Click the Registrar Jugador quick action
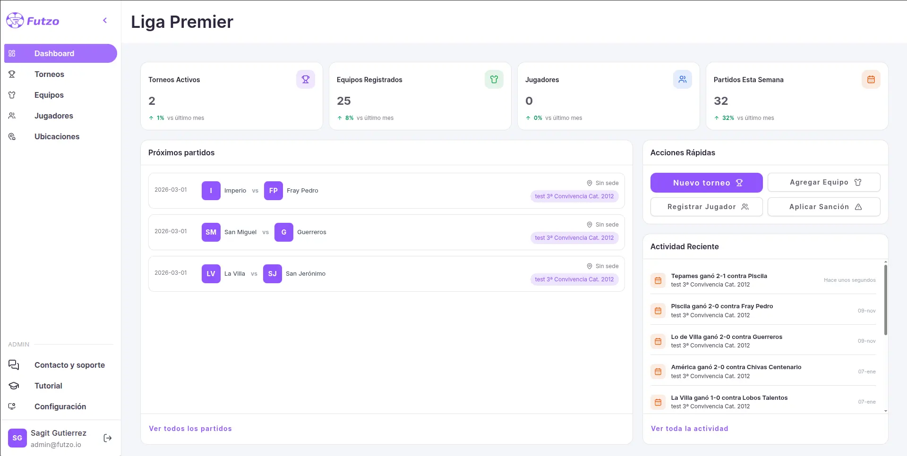Image resolution: width=907 pixels, height=456 pixels. (x=706, y=207)
